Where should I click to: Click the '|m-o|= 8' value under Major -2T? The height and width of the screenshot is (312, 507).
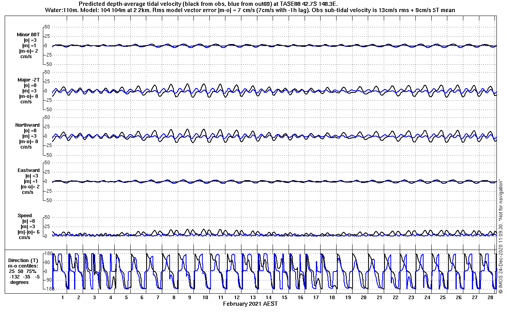coord(28,96)
